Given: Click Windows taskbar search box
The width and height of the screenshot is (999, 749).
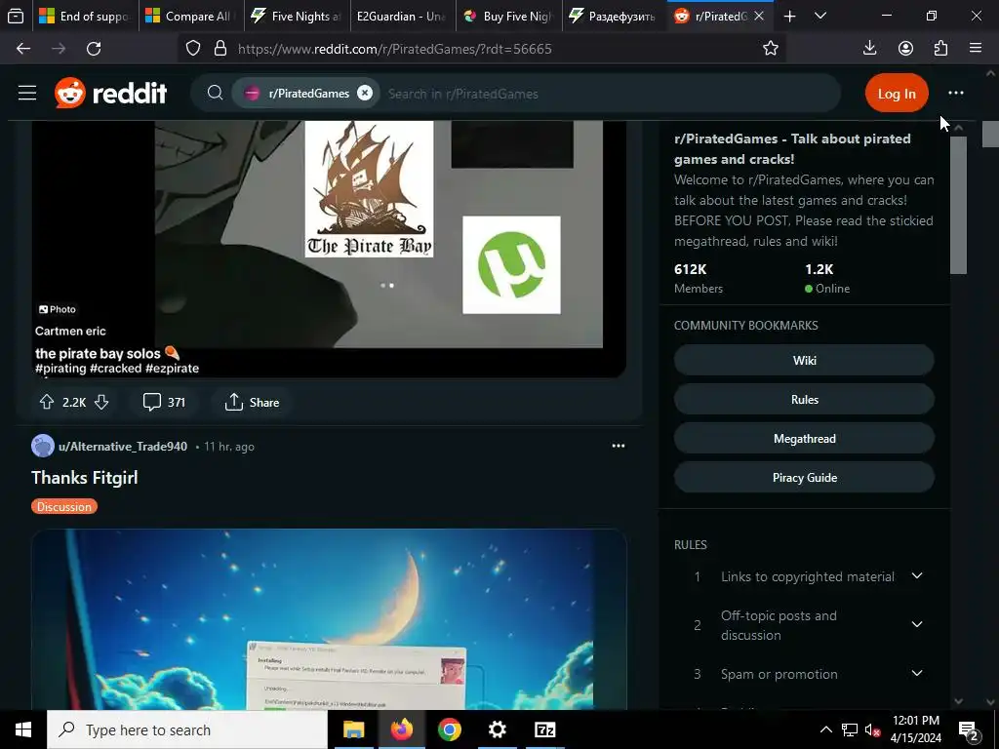Looking at the screenshot, I should [186, 729].
